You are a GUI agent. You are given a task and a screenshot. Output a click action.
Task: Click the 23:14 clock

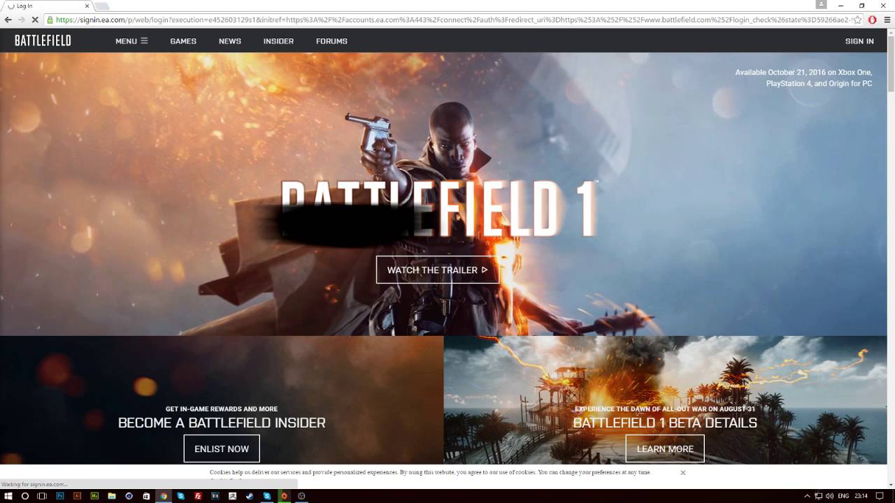pyautogui.click(x=861, y=496)
